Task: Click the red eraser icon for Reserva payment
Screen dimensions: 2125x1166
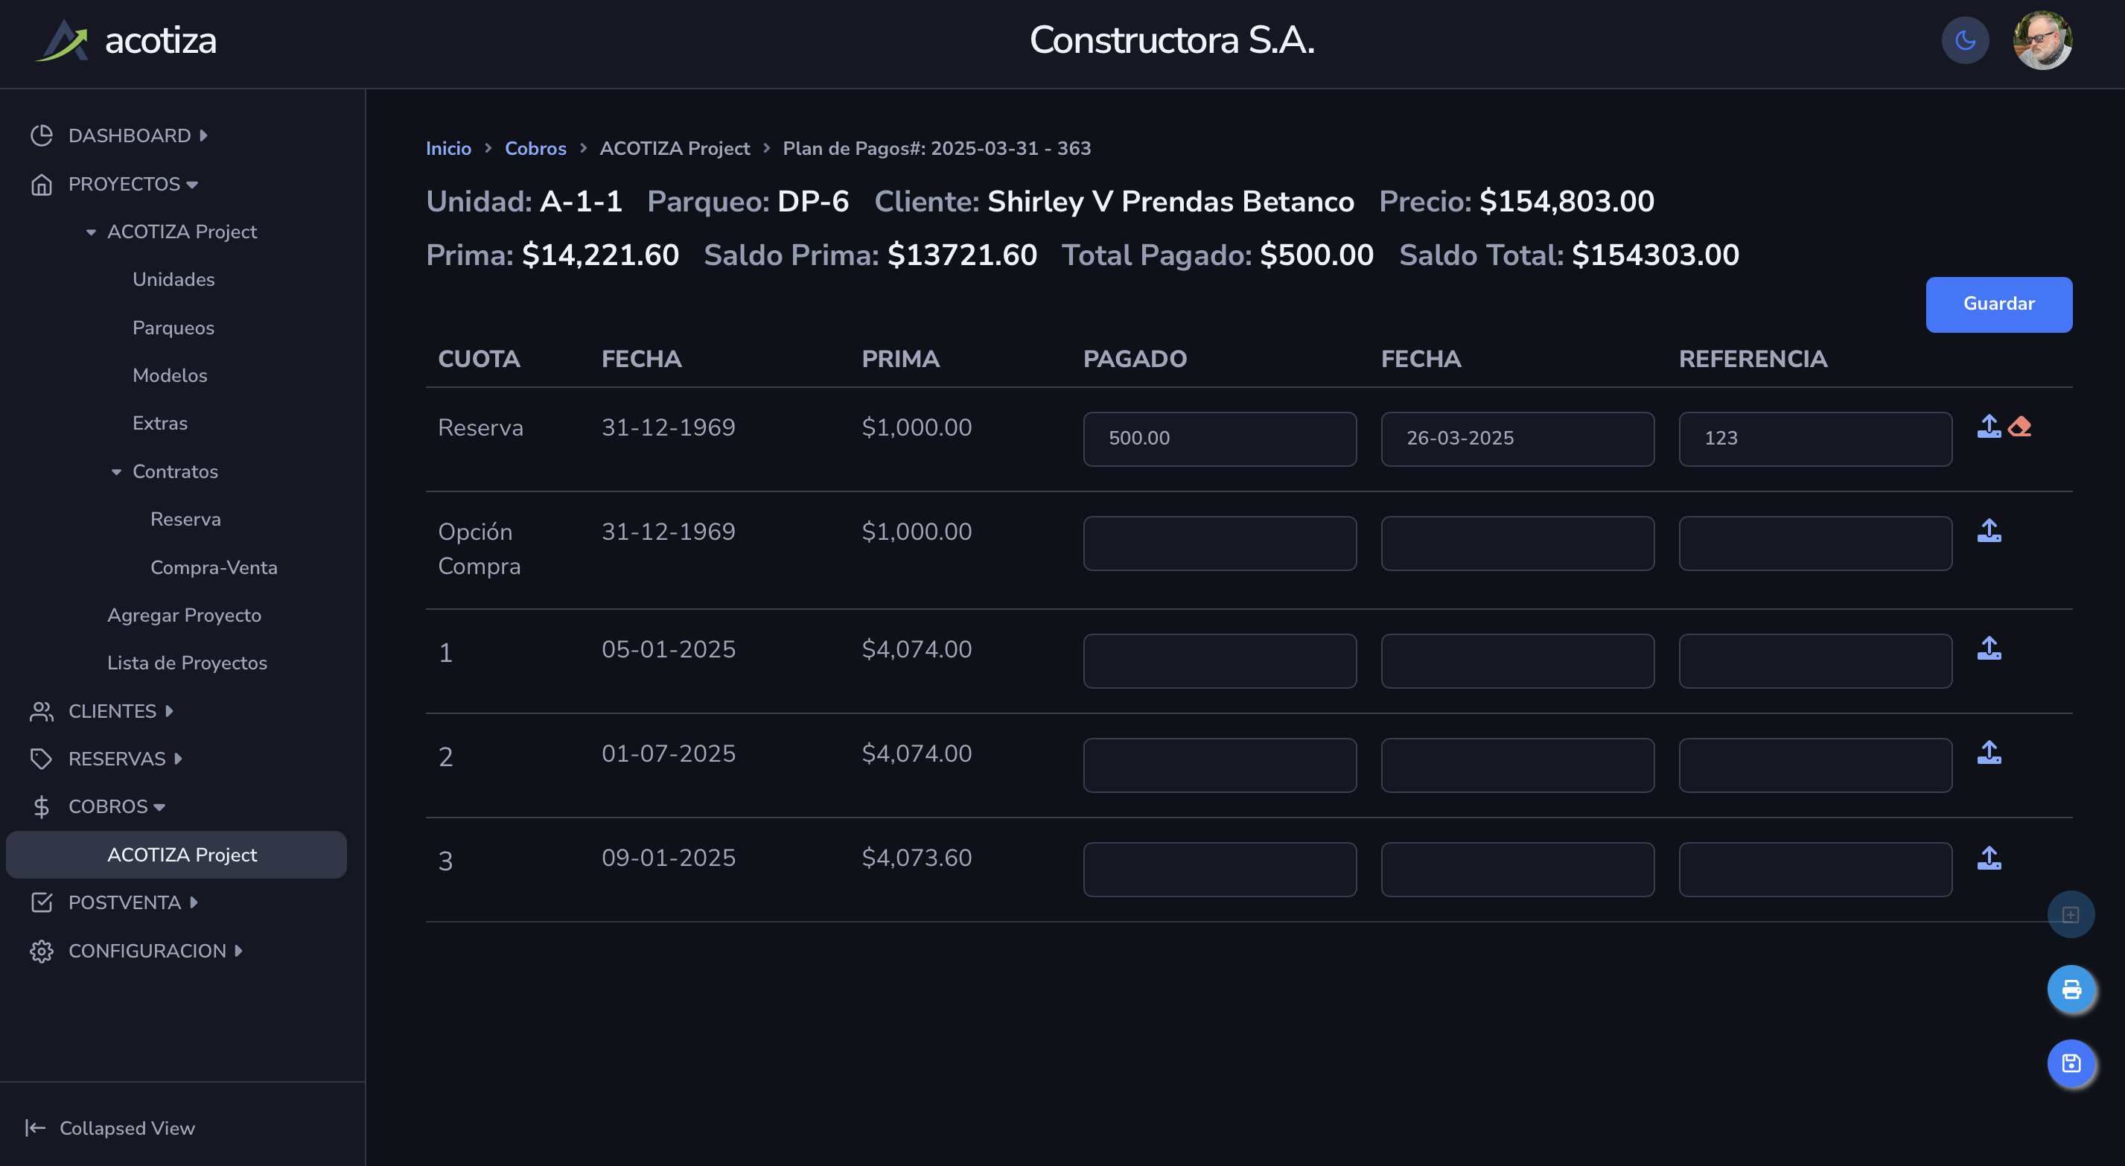Action: point(2019,427)
